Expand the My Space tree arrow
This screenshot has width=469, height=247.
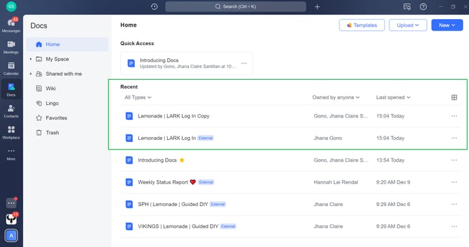point(31,59)
